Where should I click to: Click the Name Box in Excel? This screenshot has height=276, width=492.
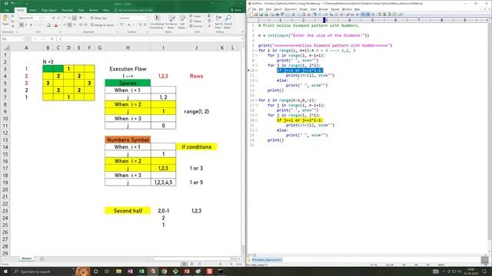point(12,39)
